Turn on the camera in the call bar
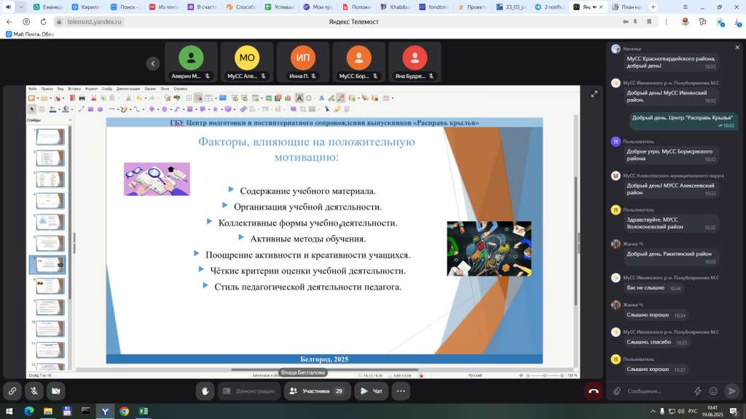The image size is (746, 419). (55, 391)
